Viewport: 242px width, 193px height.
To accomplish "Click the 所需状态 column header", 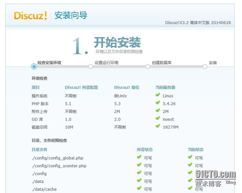I will pyautogui.click(x=145, y=149).
